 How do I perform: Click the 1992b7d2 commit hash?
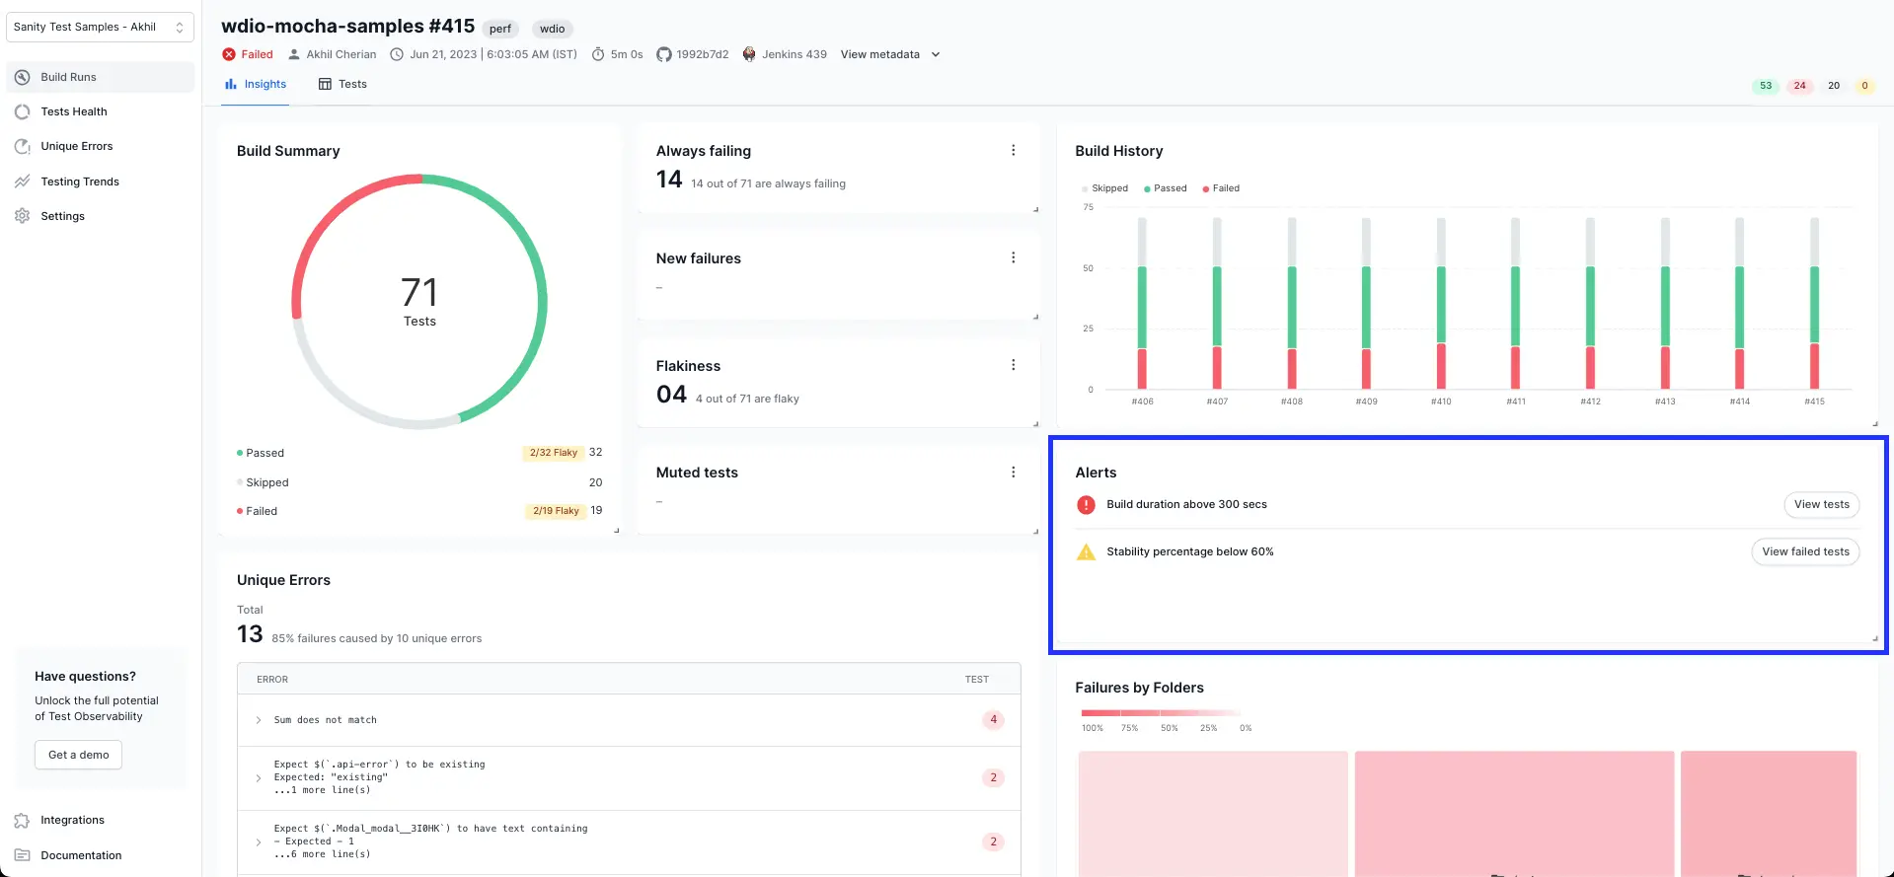tap(703, 54)
